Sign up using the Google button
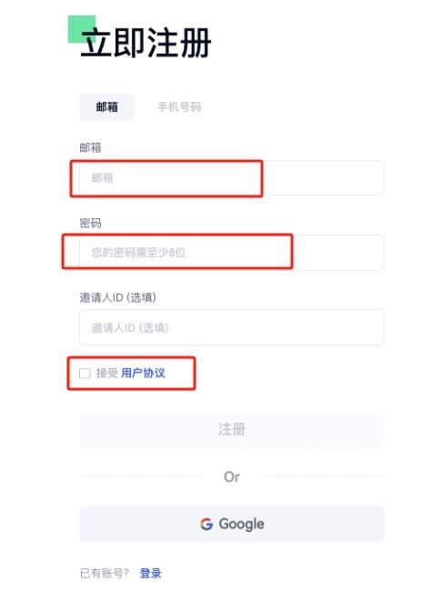 click(x=232, y=524)
